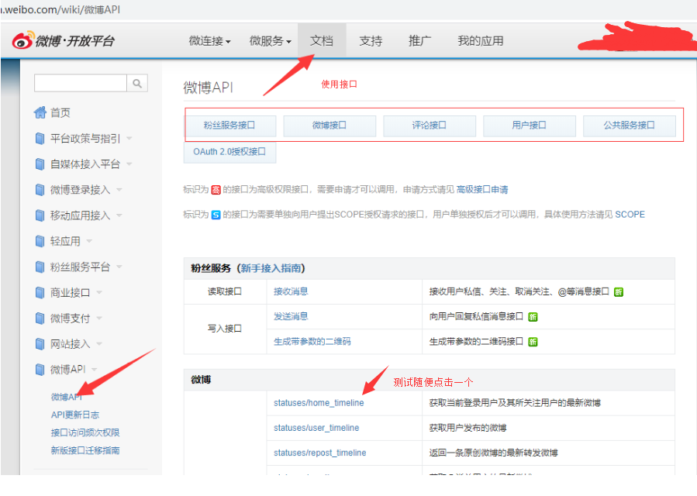This screenshot has height=496, width=697.
Task: Open the 发送消息 API link
Action: point(291,316)
